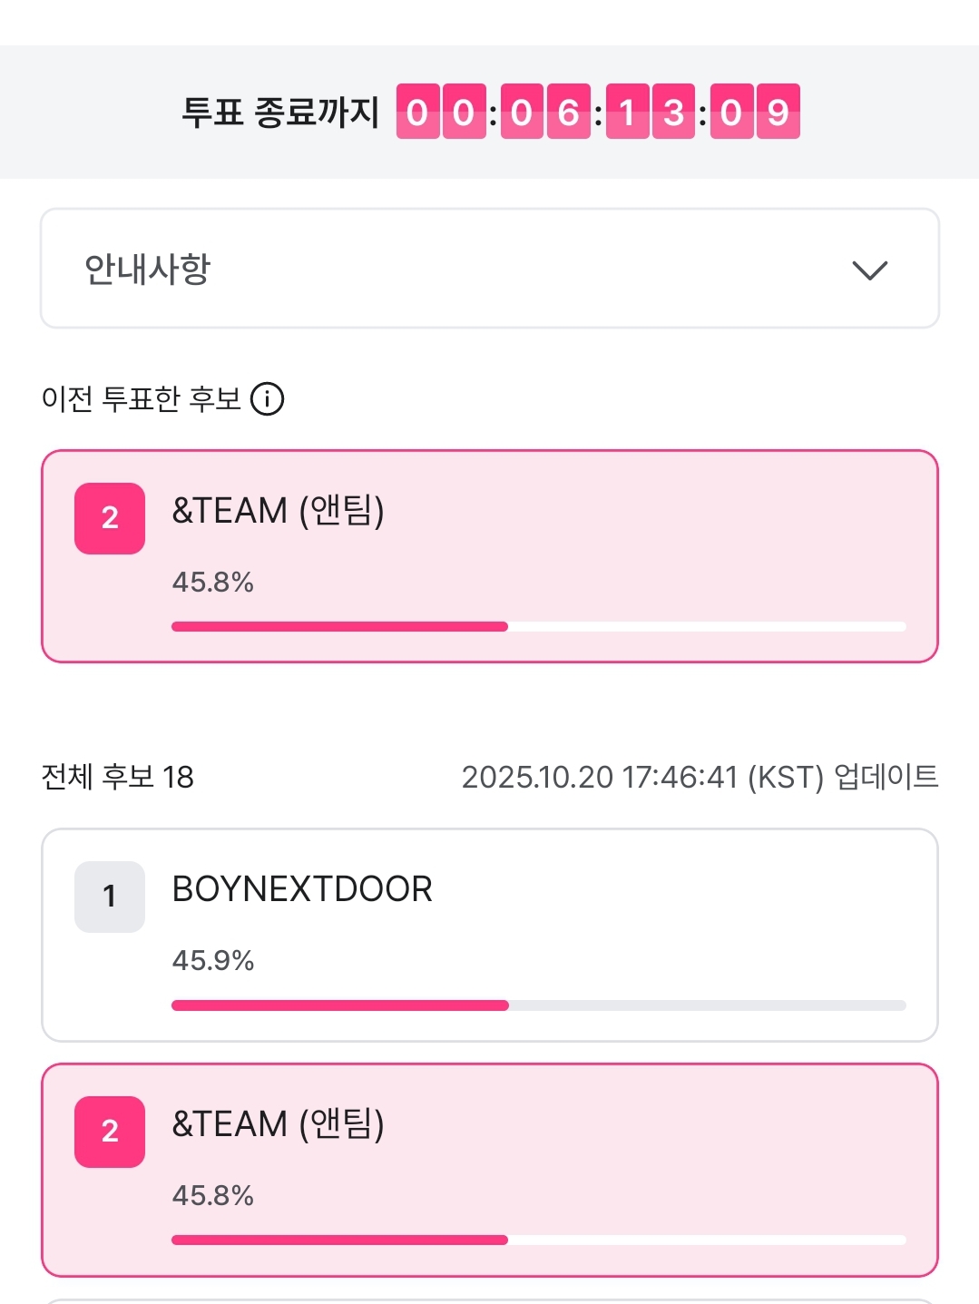Click the 전체 후보 18 count label
Image resolution: width=979 pixels, height=1304 pixels.
point(118,777)
